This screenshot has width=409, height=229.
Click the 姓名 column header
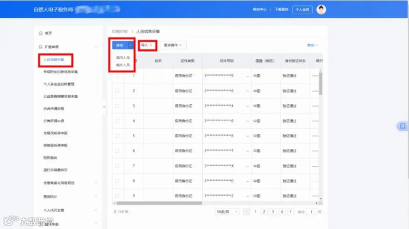tap(158, 61)
